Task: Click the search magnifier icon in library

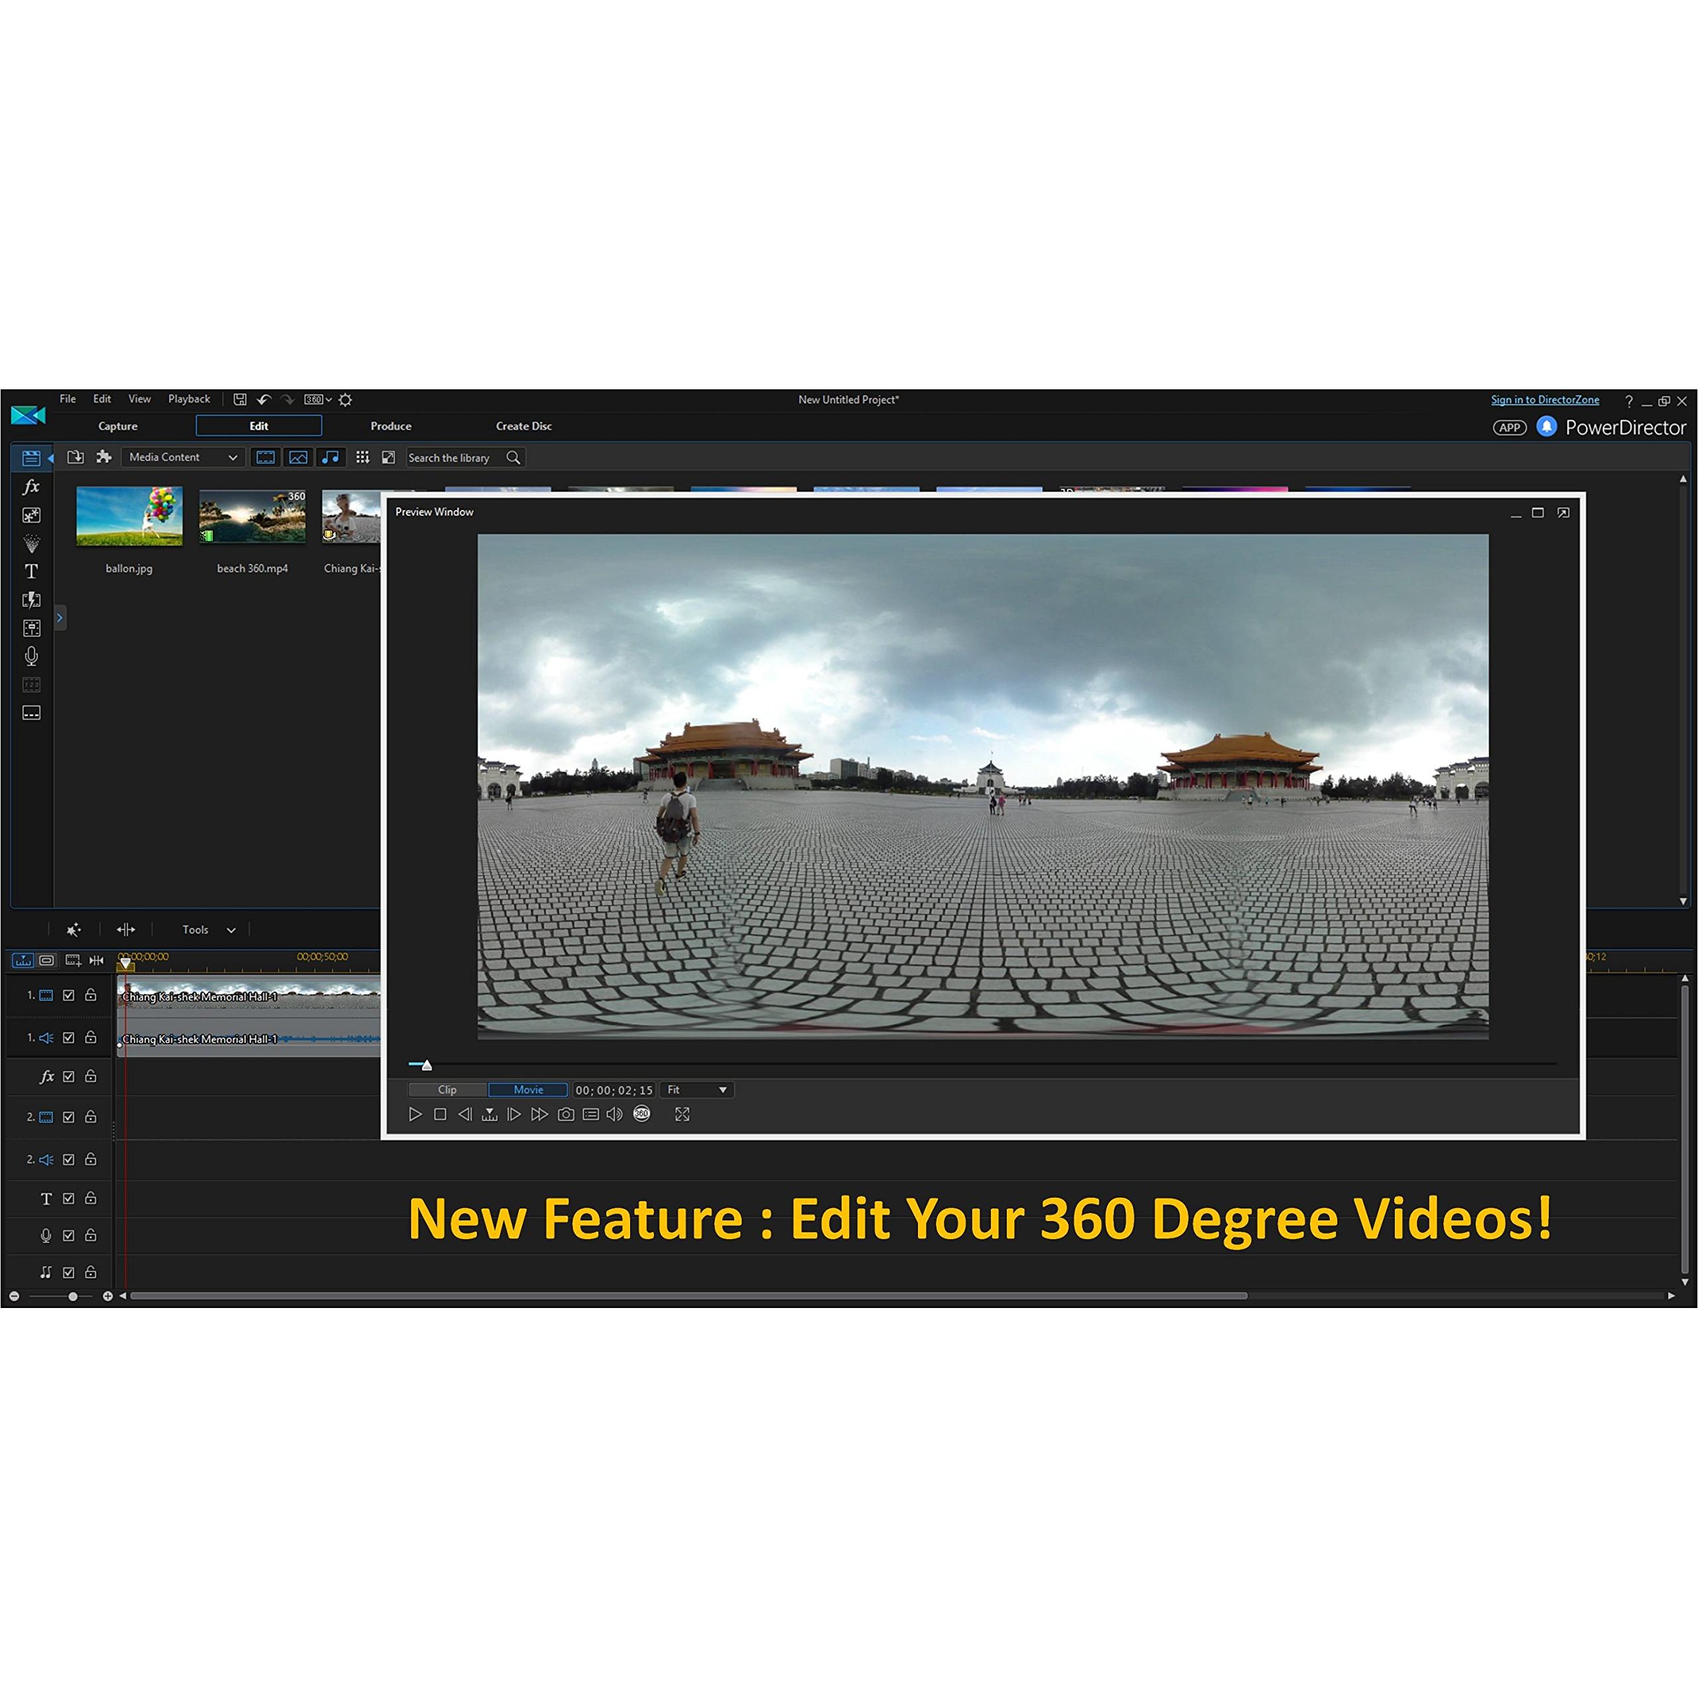Action: [x=513, y=457]
